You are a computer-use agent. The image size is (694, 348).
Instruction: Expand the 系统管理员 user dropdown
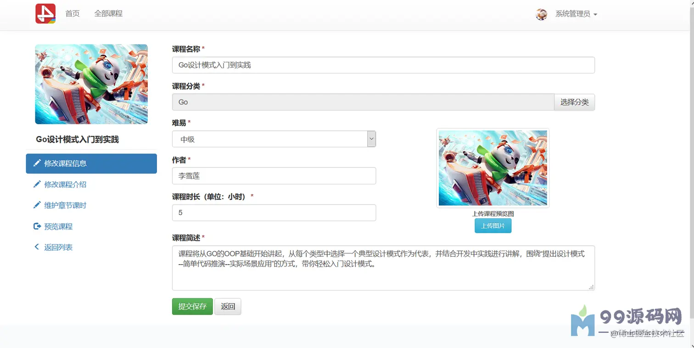(576, 14)
